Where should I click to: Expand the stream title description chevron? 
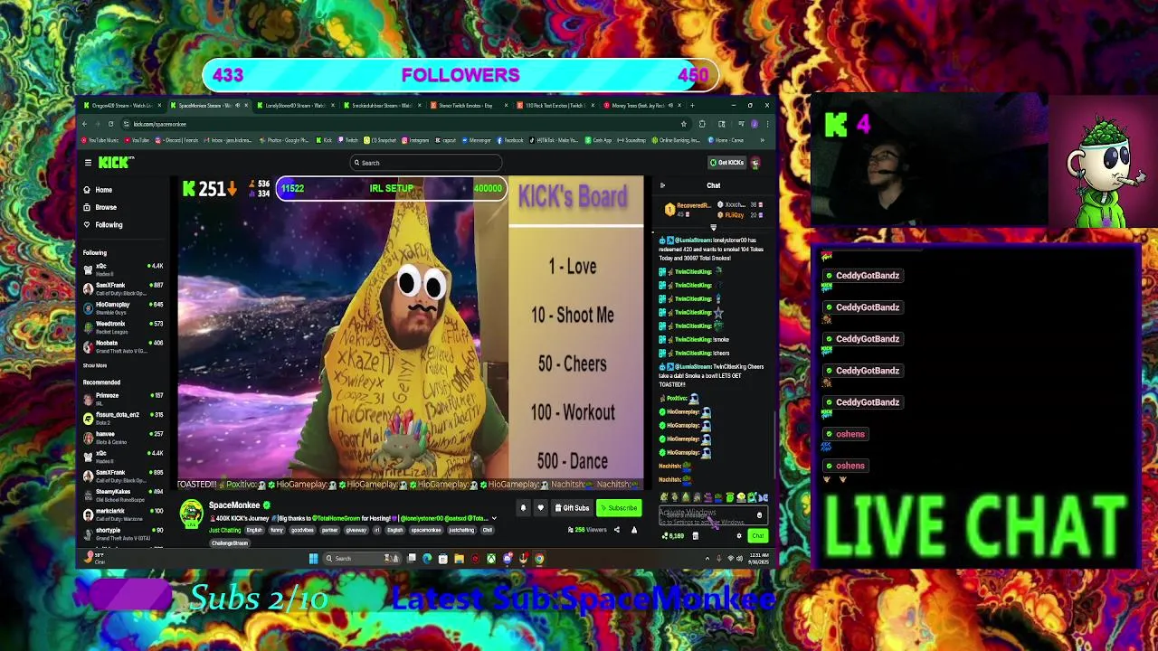tap(494, 518)
